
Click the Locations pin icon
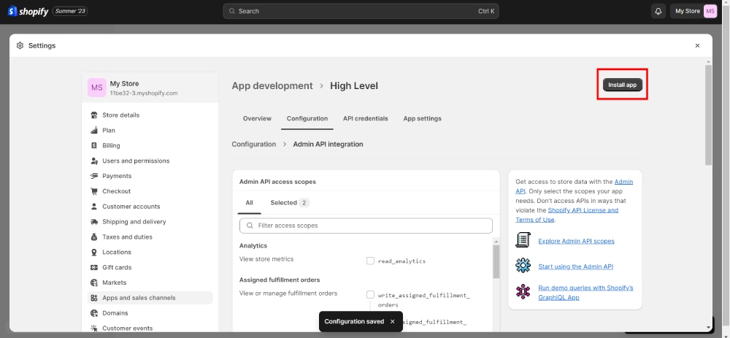click(x=94, y=252)
